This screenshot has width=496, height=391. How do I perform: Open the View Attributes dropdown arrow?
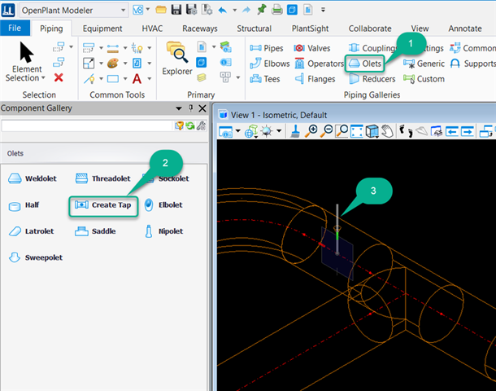238,131
